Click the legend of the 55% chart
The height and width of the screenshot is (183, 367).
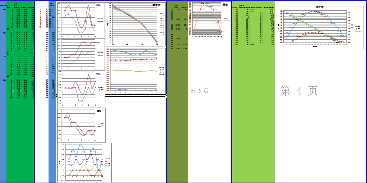pyautogui.click(x=101, y=20)
